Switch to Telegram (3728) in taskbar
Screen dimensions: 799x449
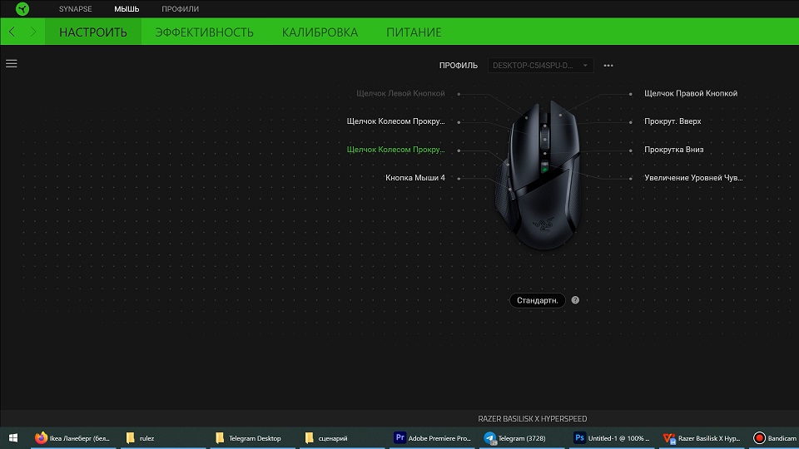(x=521, y=438)
